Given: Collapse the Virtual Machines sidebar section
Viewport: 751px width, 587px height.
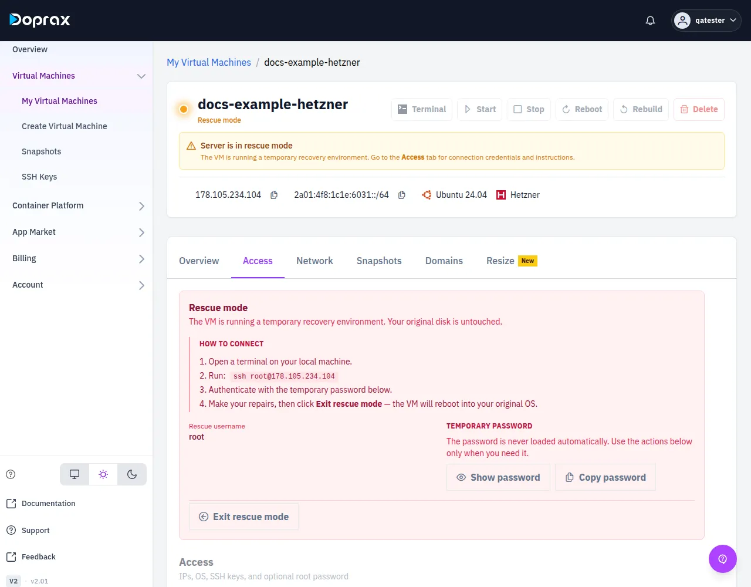Looking at the screenshot, I should pos(76,76).
